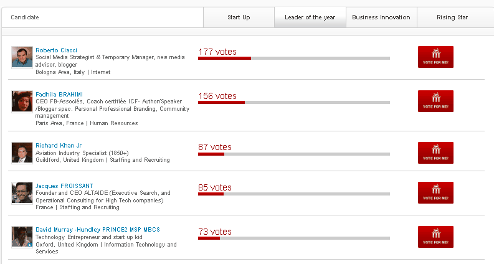This screenshot has width=494, height=264.
Task: Click Richard Khan Jr's profile photo
Action: (22, 153)
